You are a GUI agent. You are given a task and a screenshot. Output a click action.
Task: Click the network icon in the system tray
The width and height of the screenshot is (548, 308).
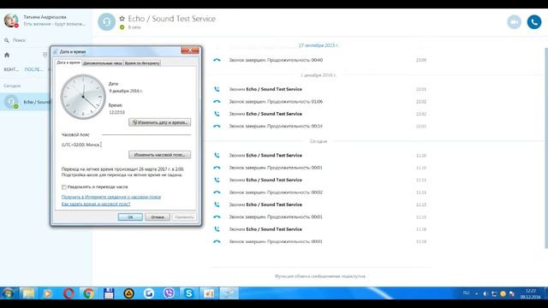point(494,294)
